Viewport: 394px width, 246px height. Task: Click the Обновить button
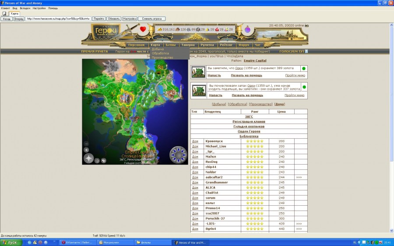pyautogui.click(x=114, y=19)
